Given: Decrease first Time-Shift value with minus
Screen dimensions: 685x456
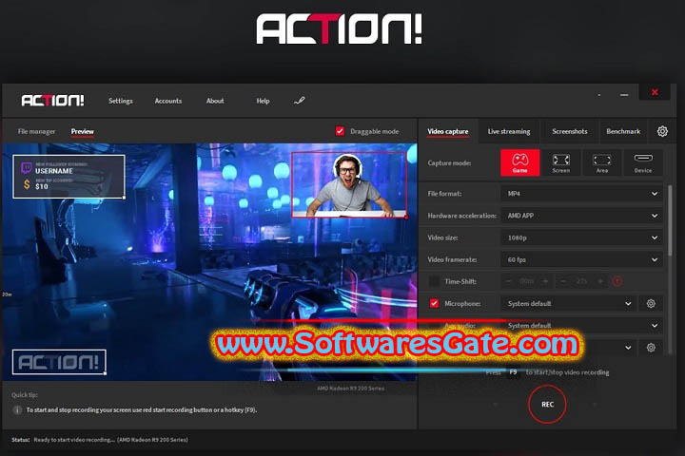Looking at the screenshot, I should [x=508, y=282].
